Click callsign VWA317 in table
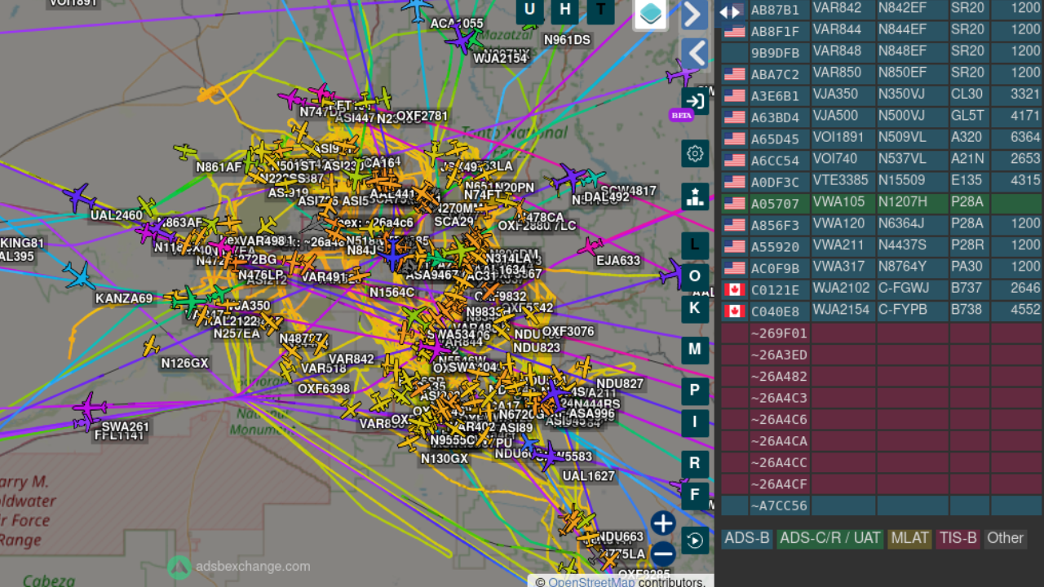The image size is (1044, 587). tap(838, 267)
